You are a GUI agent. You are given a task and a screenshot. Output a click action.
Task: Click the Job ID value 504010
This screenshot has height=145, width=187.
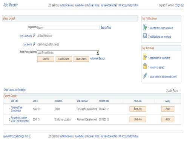(36, 109)
